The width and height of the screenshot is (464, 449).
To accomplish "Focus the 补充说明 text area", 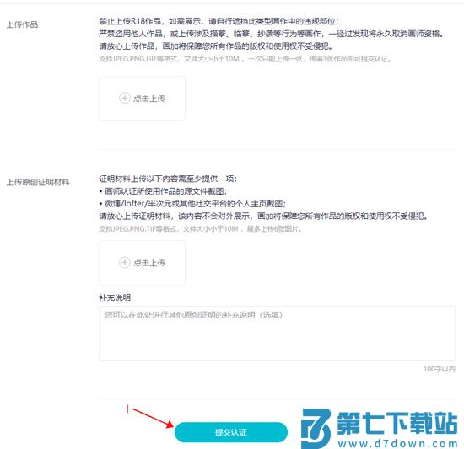I will coord(278,334).
